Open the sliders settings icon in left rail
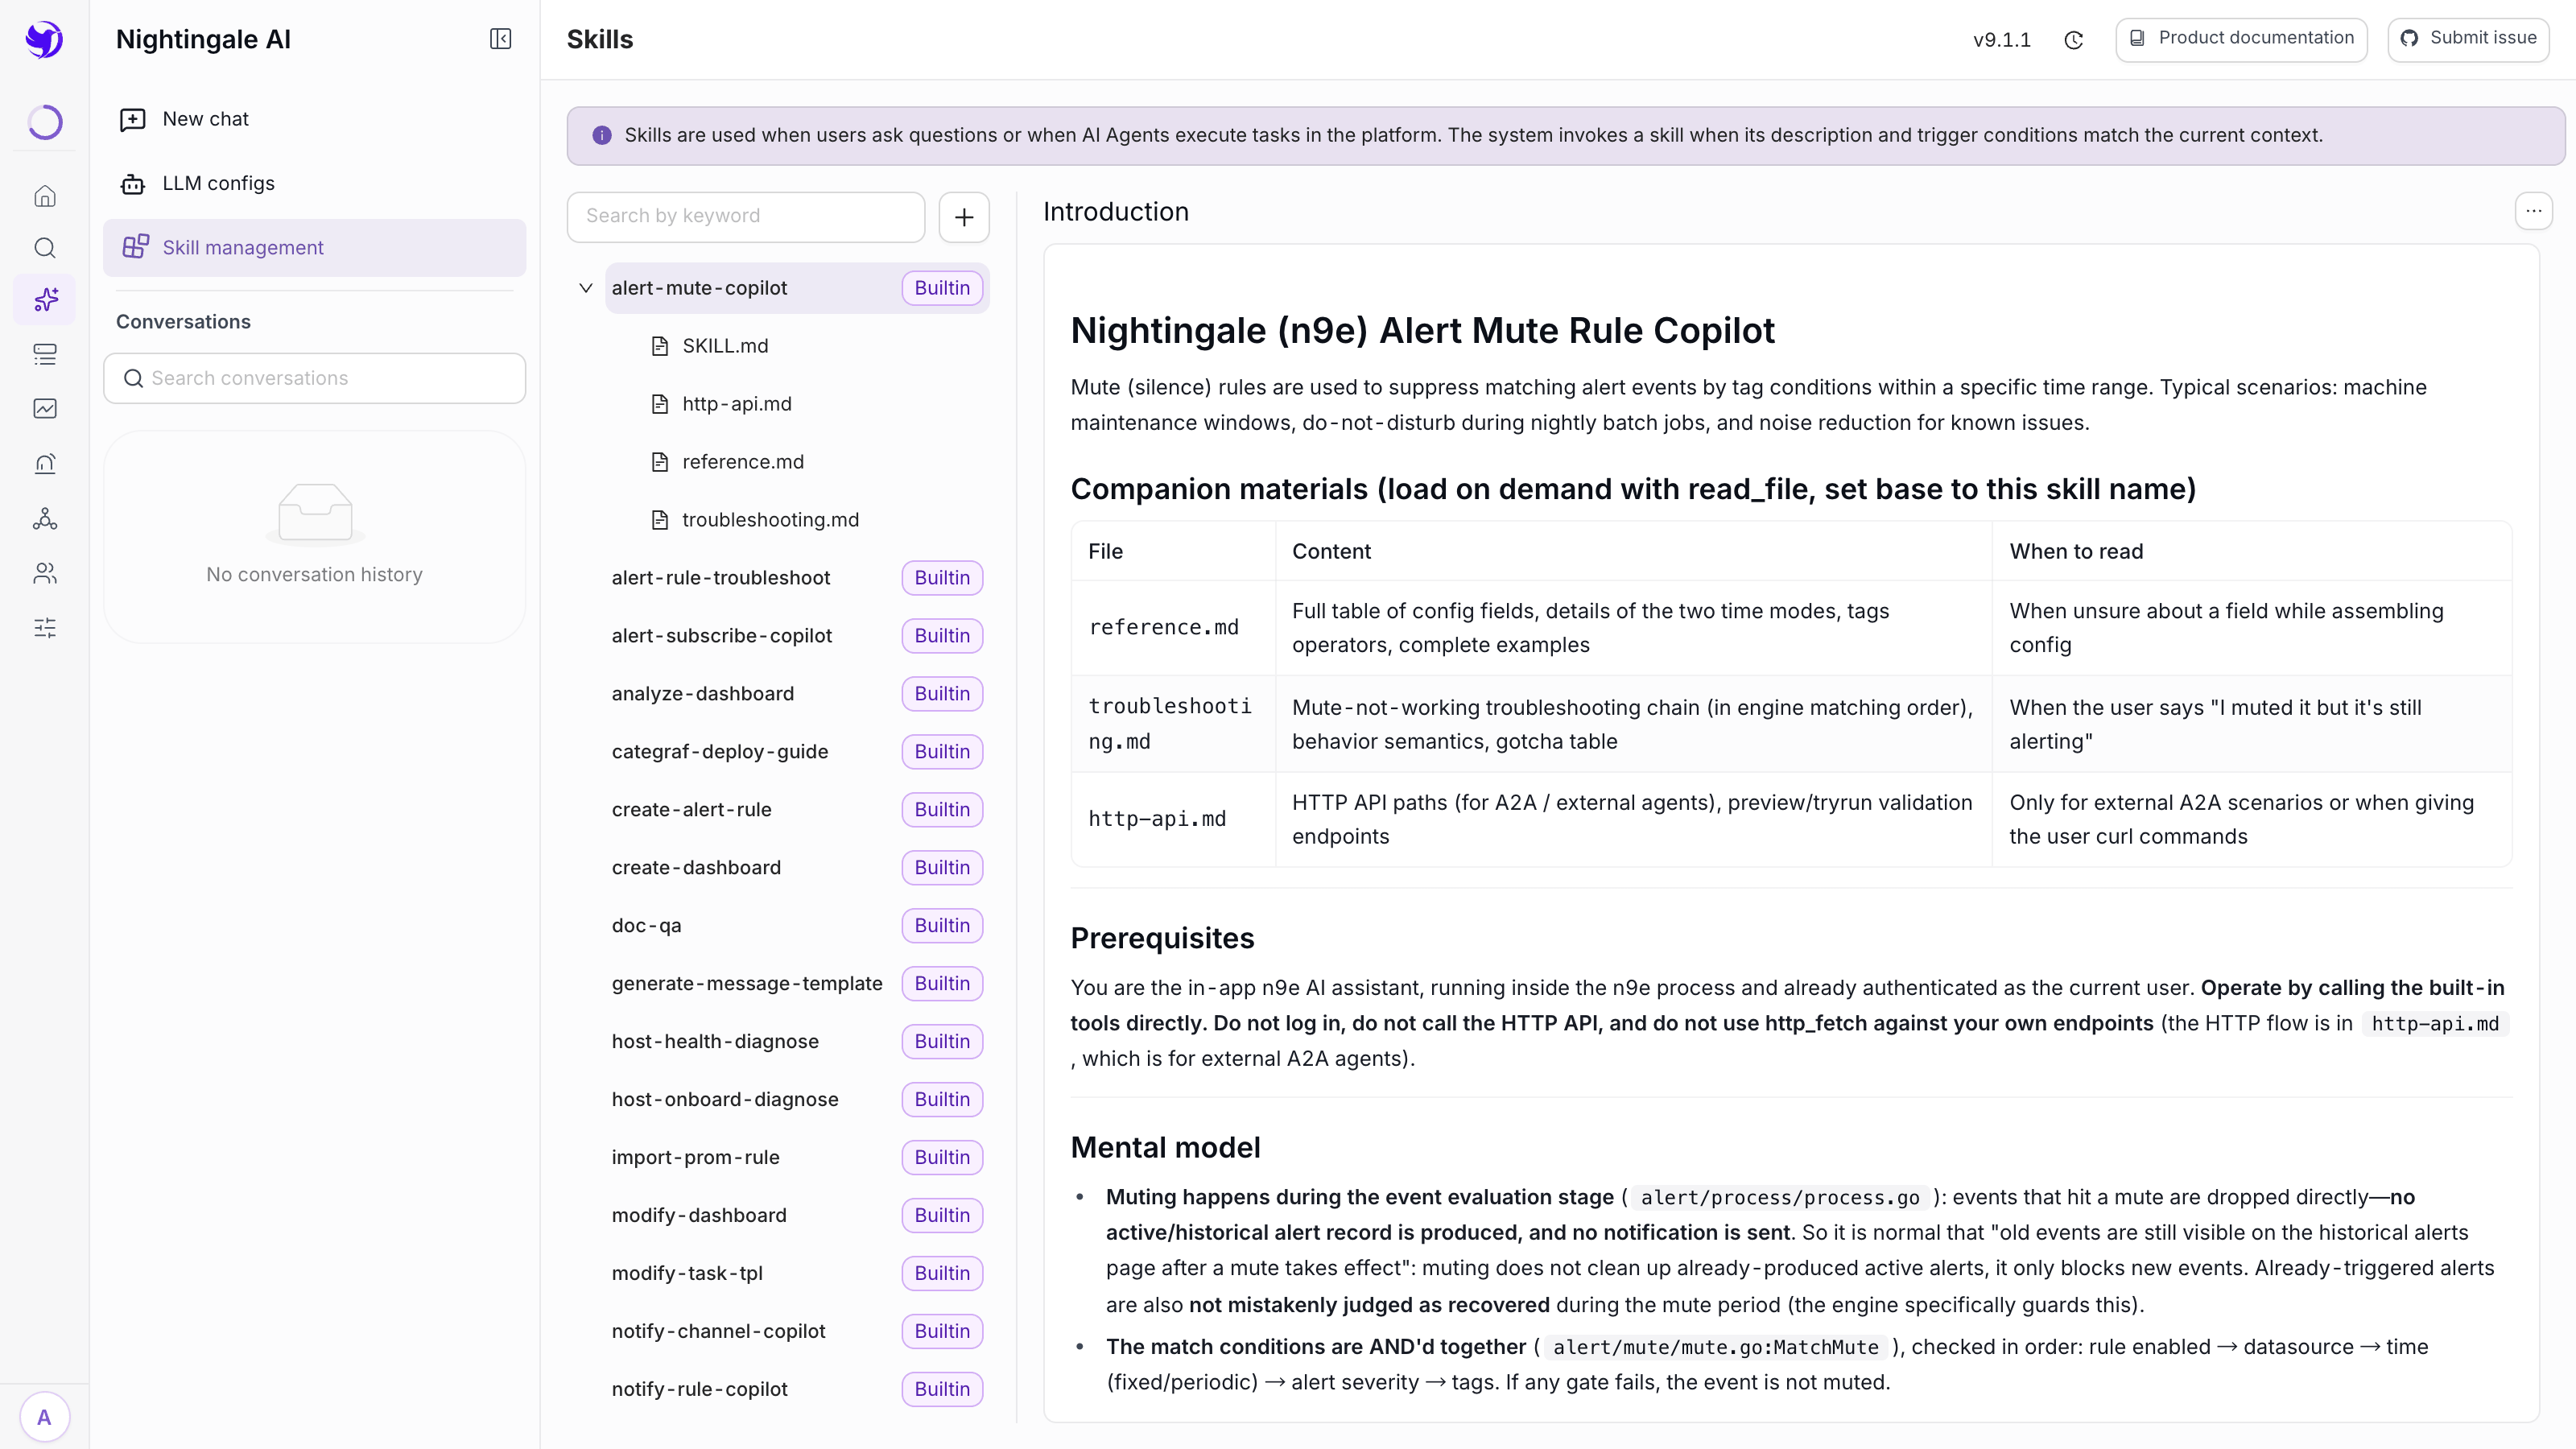Image resolution: width=2576 pixels, height=1449 pixels. (45, 628)
